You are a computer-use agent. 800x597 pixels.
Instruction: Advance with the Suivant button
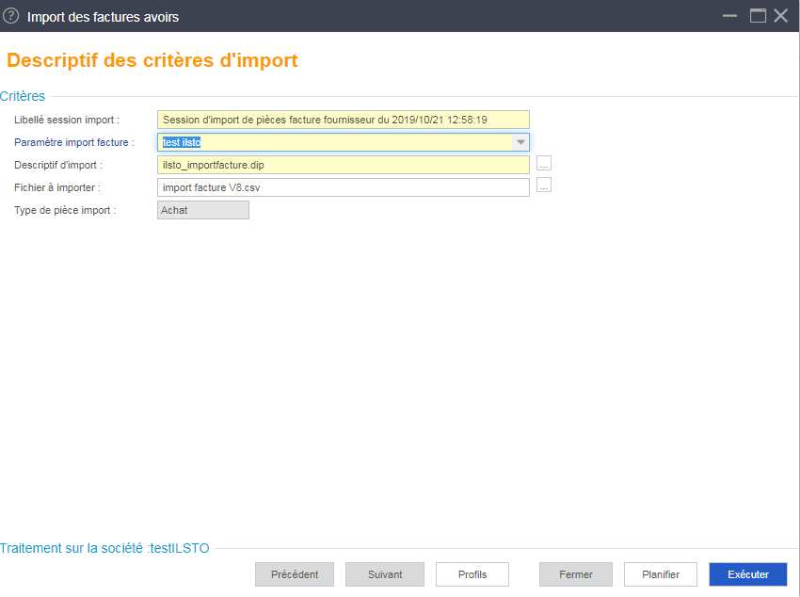pos(385,574)
